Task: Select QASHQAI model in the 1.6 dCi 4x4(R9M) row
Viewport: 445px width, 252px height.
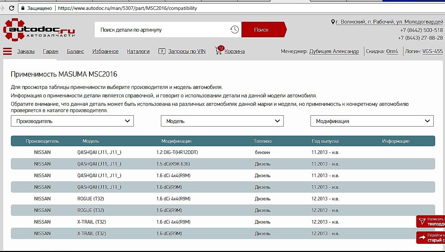Action: tap(99, 175)
